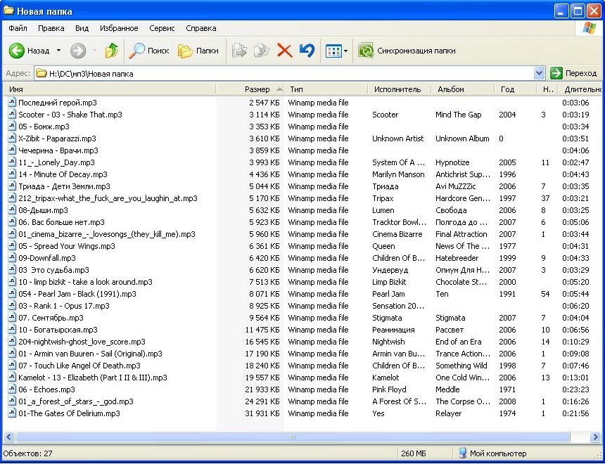Image resolution: width=605 pixels, height=464 pixels.
Task: Go up one folder level icon
Action: tap(112, 51)
